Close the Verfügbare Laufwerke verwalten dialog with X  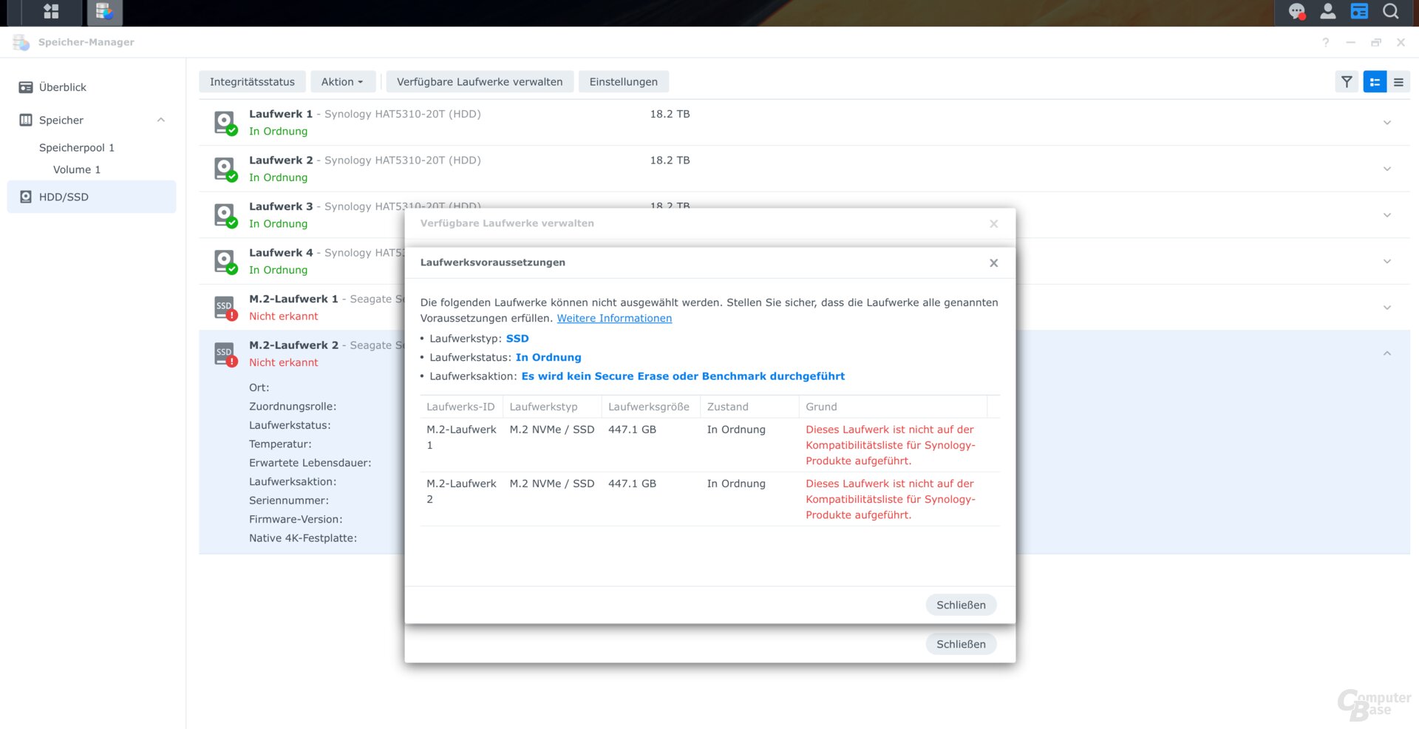(994, 223)
